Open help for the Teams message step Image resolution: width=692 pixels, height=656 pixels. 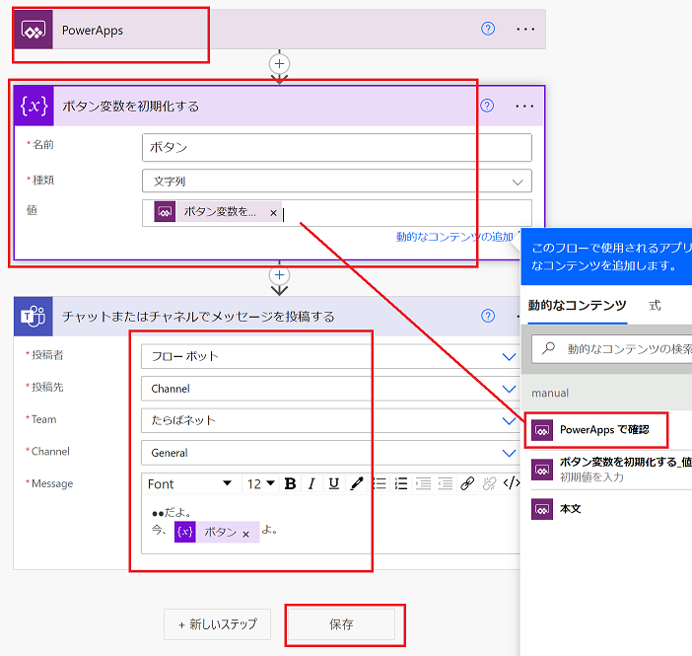coord(487,316)
